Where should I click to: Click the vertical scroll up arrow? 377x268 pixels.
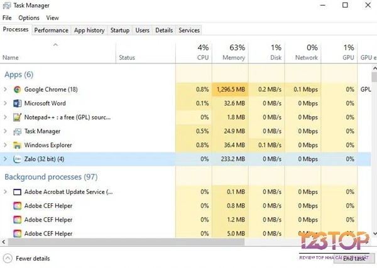[374, 68]
